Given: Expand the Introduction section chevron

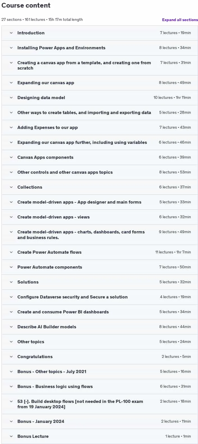Looking at the screenshot, I should coord(11,33).
